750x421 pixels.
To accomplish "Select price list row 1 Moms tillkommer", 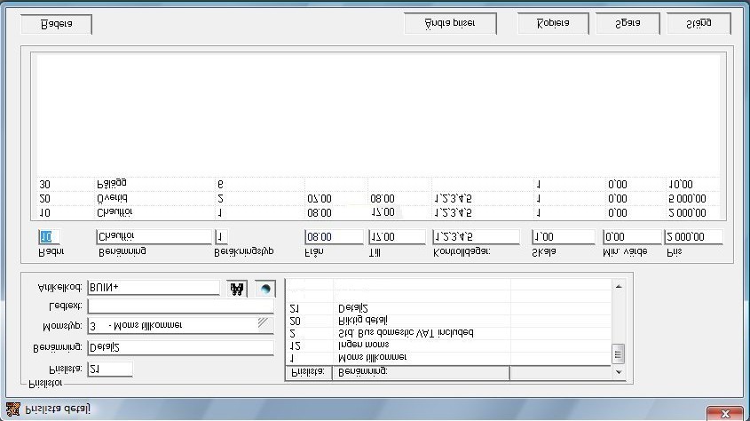I will pos(448,357).
